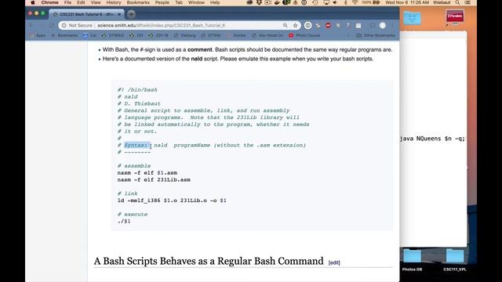Click the AirPlay display icon
The height and width of the screenshot is (282, 502).
(x=326, y=2)
